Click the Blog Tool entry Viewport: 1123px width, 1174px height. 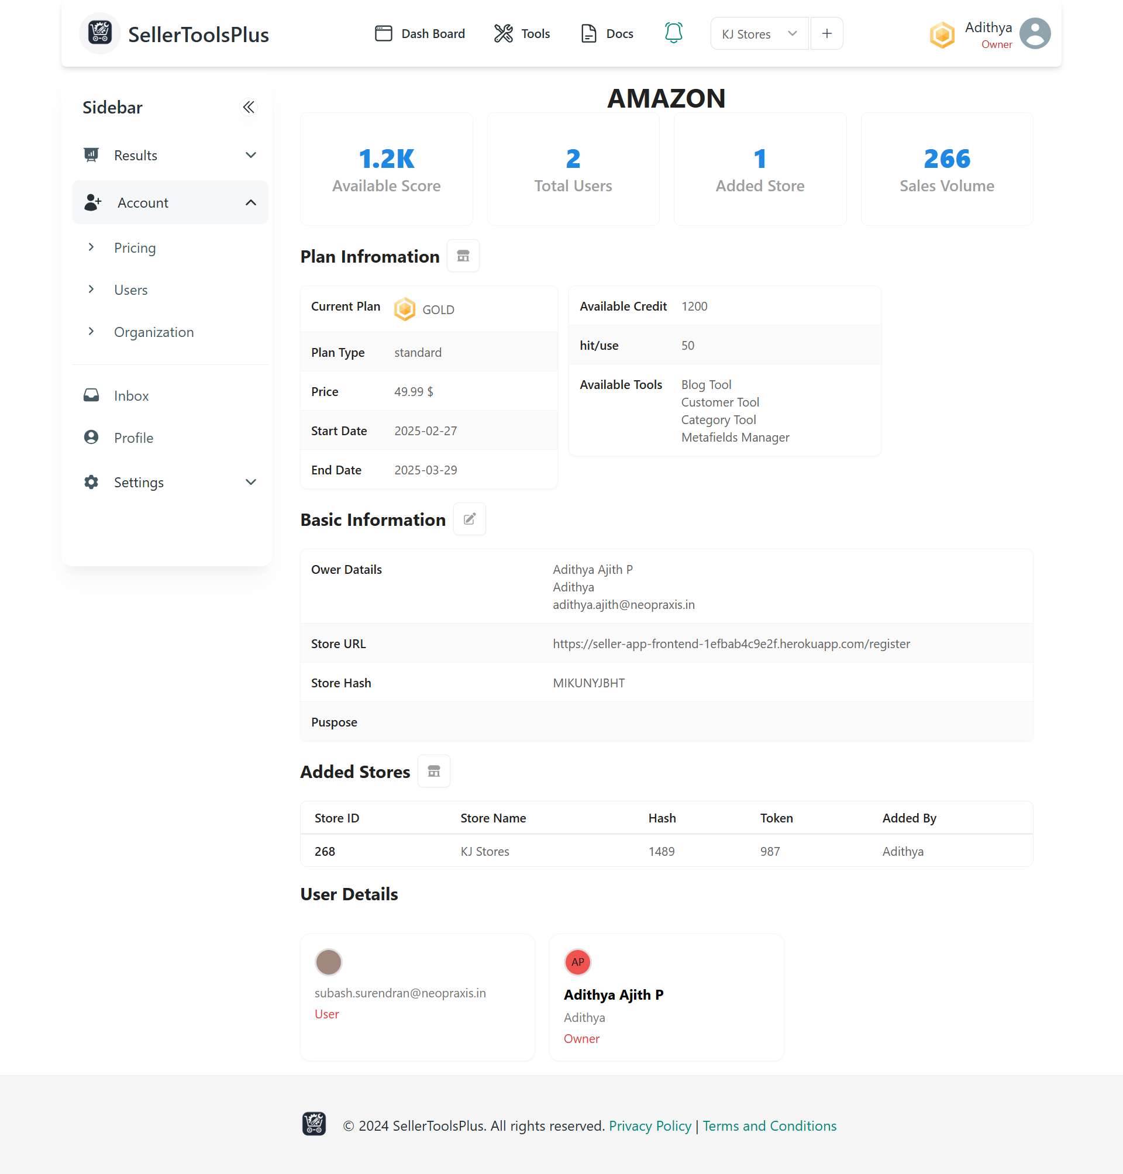706,385
